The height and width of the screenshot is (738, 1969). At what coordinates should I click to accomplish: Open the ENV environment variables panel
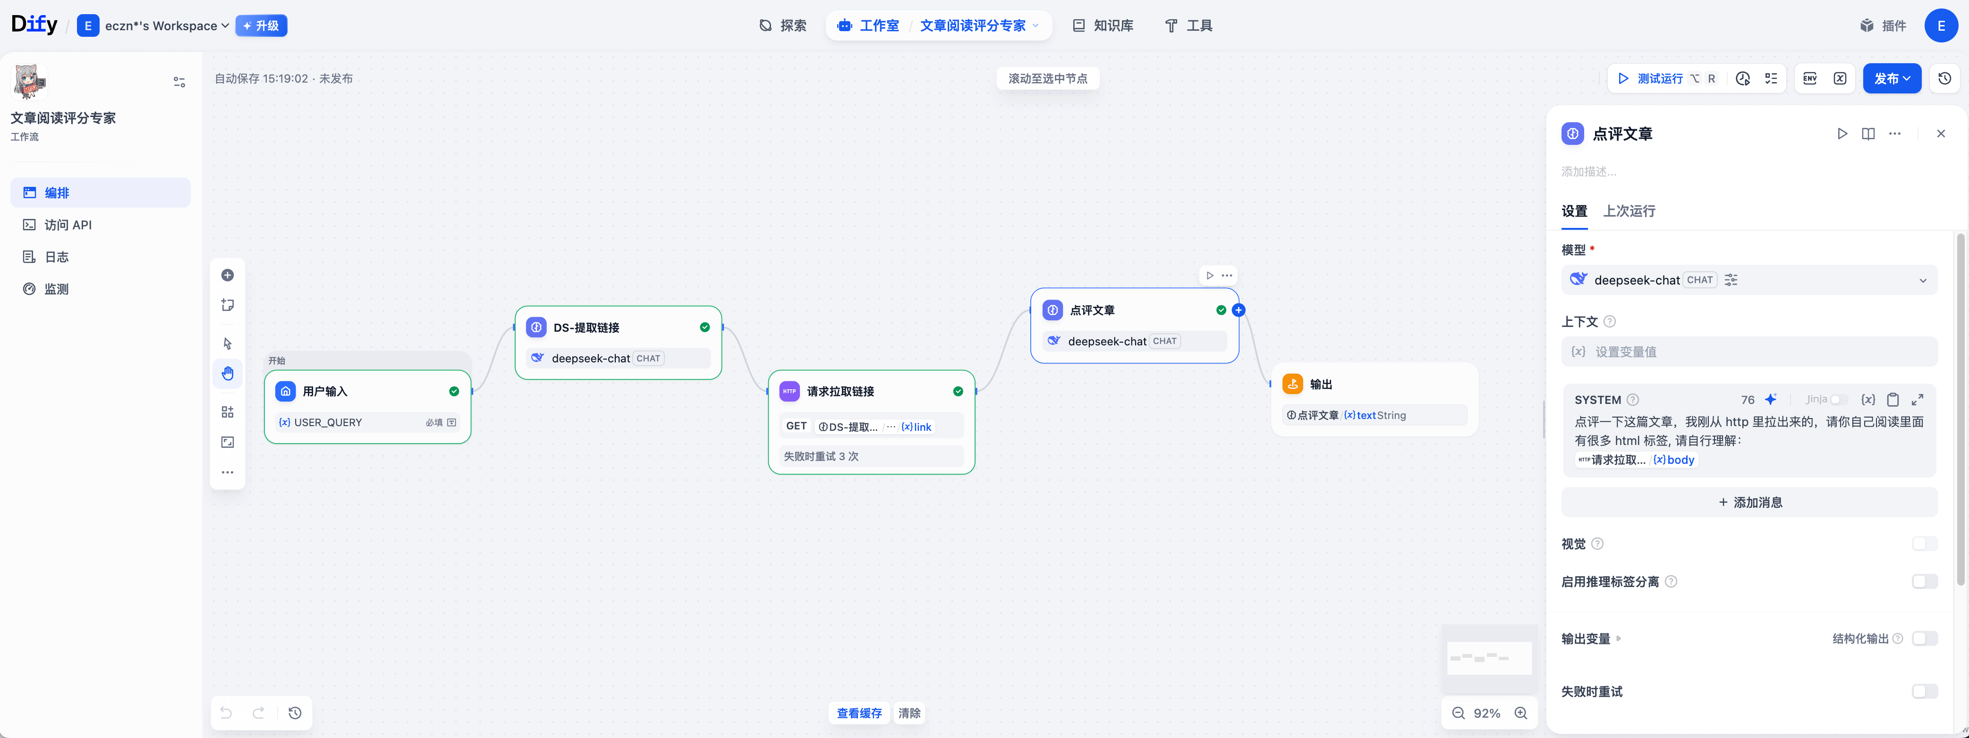pos(1809,79)
